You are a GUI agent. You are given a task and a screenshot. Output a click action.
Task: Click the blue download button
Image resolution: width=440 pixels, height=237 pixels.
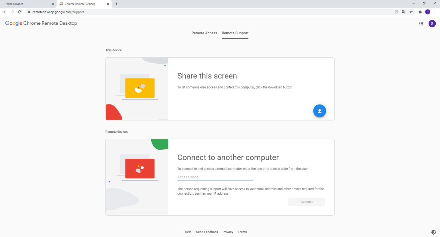319,111
